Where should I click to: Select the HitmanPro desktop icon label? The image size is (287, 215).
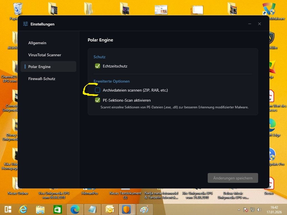90,193
